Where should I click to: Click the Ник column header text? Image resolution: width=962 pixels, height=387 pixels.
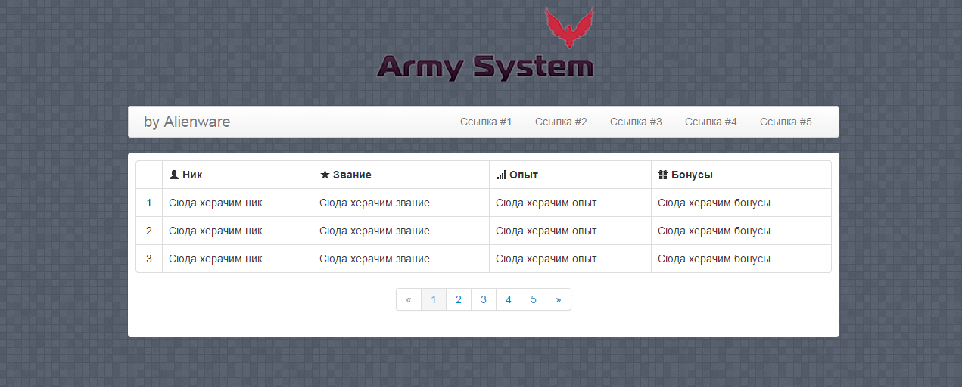click(x=192, y=175)
